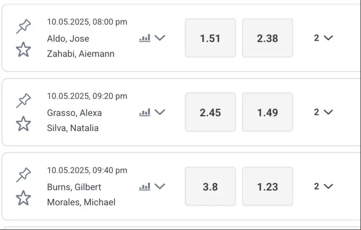Select odds 2.45 for Alexa Grasso
Viewport: 361px width, 230px height.
tap(210, 112)
